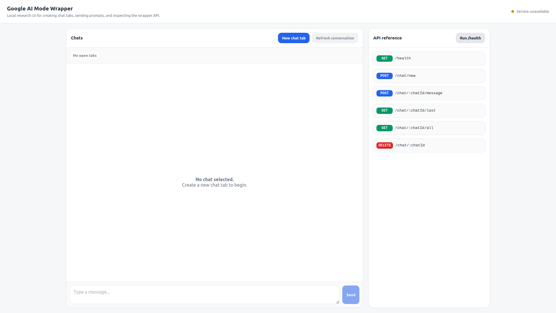Run the /health check button
This screenshot has height=313, width=556.
470,38
